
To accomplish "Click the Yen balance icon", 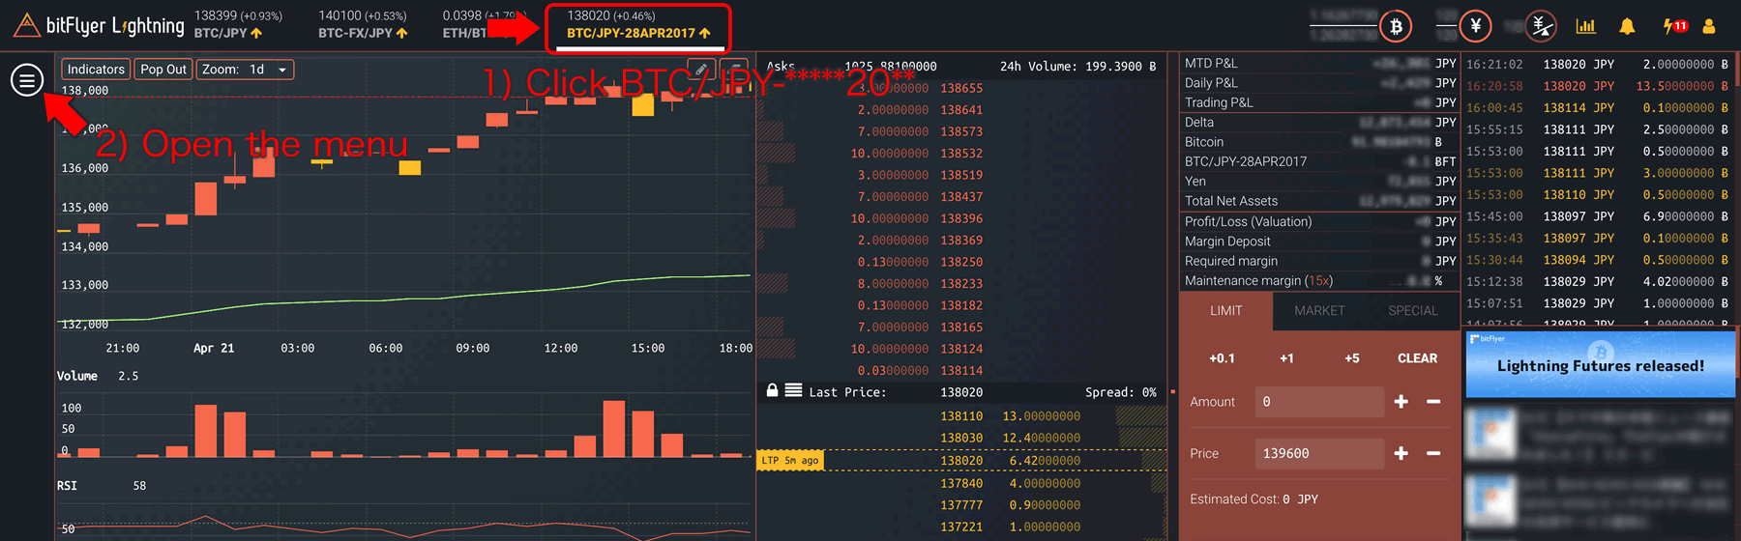I will tap(1475, 26).
